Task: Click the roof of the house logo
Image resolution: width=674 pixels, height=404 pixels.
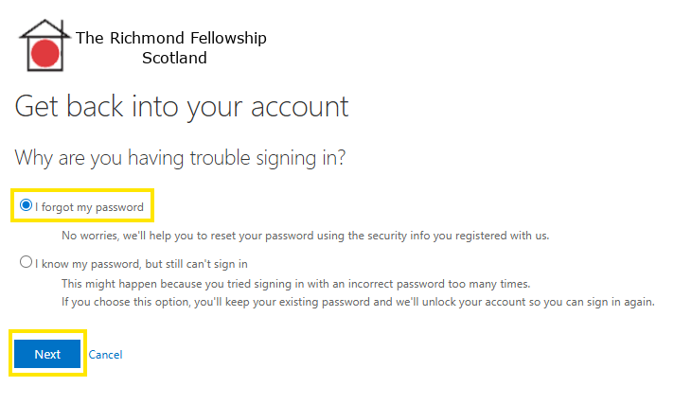Action: (44, 25)
